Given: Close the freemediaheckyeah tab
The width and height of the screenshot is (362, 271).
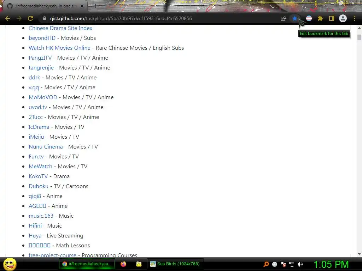Looking at the screenshot, I should pos(82,6).
